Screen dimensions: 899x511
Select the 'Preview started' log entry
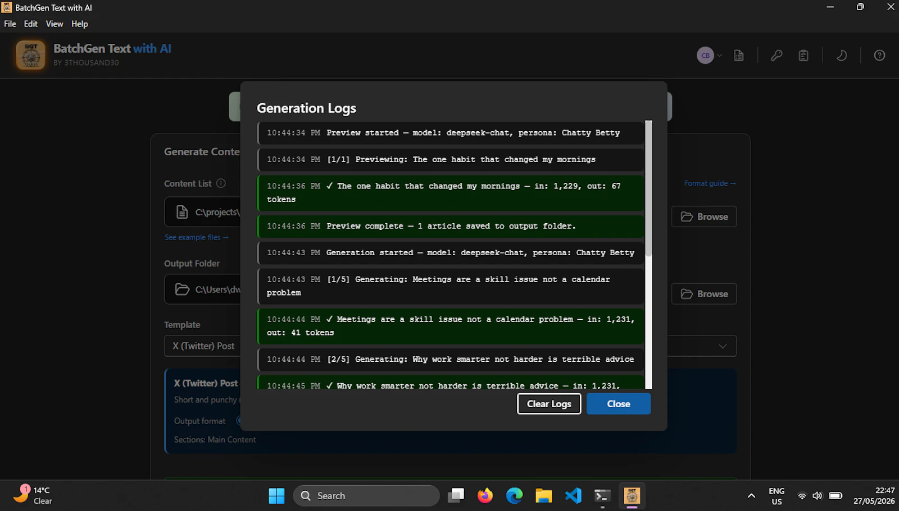click(x=451, y=133)
